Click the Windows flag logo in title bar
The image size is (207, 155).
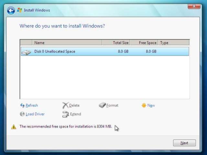point(19,10)
